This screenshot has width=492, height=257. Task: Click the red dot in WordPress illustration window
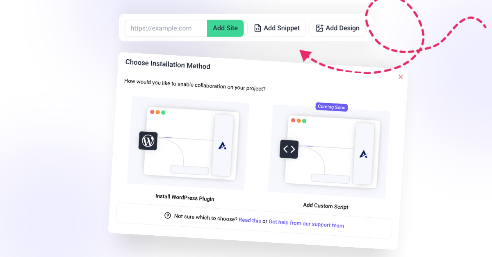point(152,112)
